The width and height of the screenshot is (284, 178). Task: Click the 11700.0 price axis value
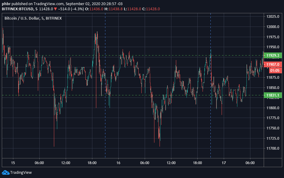pos(273,148)
